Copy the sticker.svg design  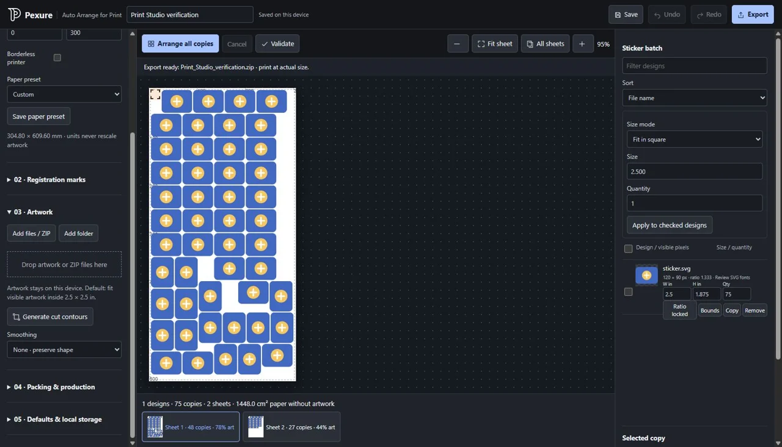(x=732, y=310)
